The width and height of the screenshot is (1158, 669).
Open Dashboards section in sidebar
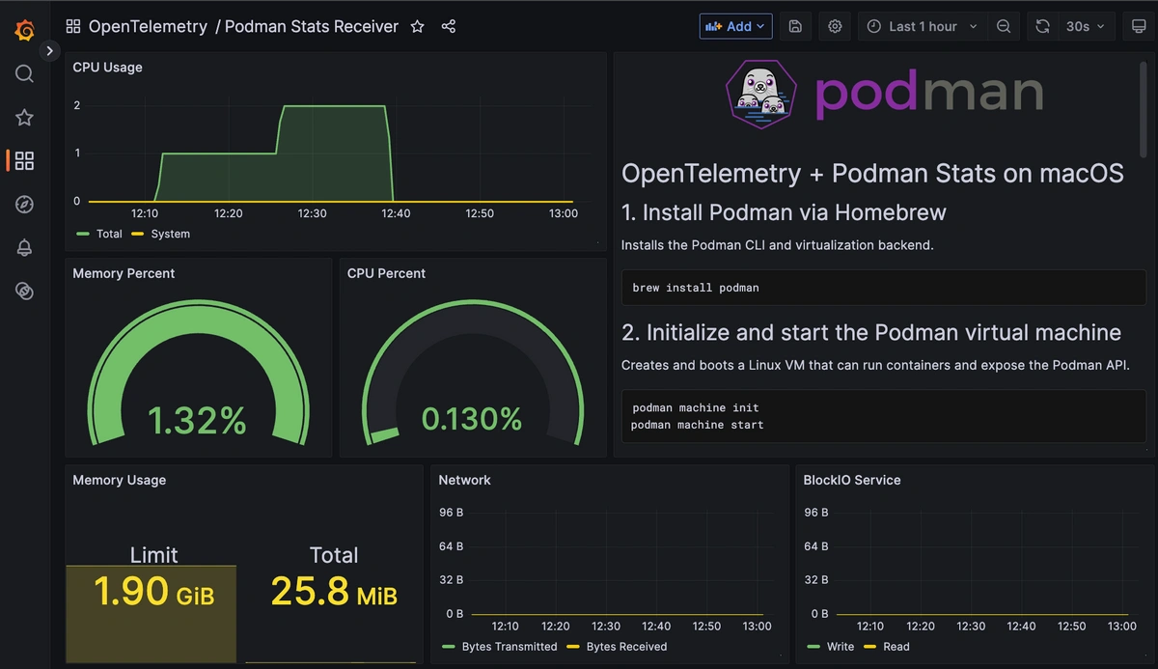[25, 161]
